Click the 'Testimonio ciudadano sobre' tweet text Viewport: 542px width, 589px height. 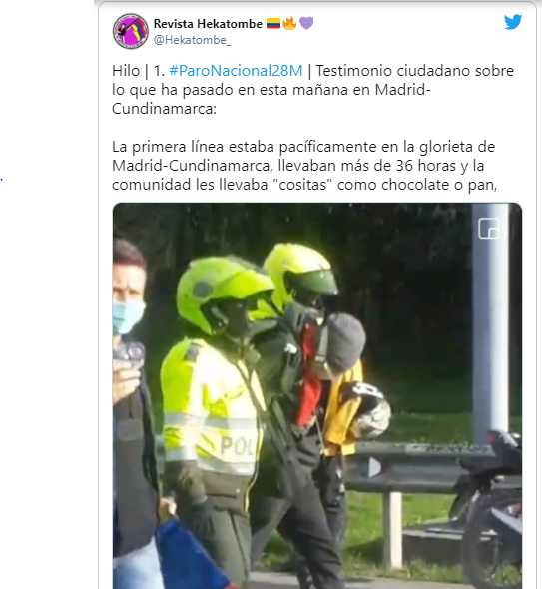click(414, 71)
